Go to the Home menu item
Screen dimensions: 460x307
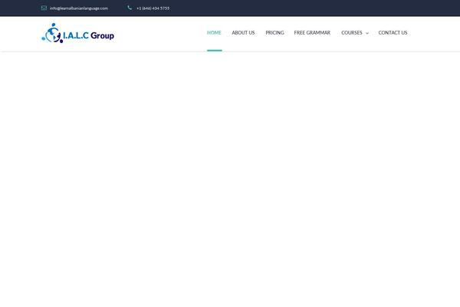pos(214,32)
